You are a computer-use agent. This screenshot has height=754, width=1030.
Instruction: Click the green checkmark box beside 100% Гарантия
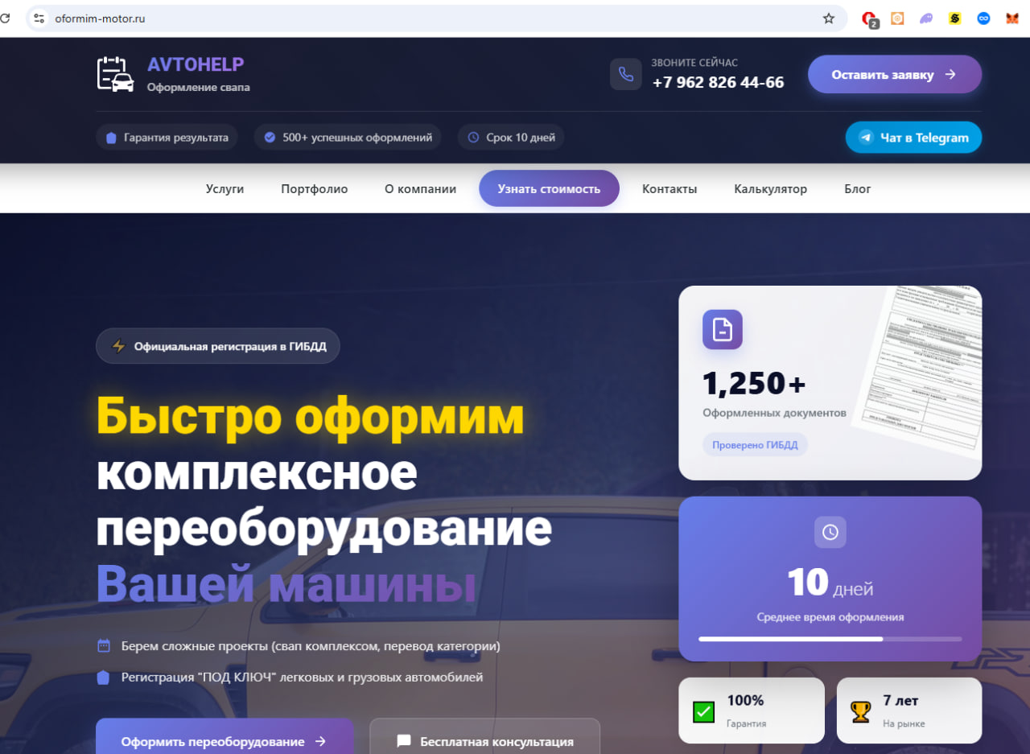point(702,711)
